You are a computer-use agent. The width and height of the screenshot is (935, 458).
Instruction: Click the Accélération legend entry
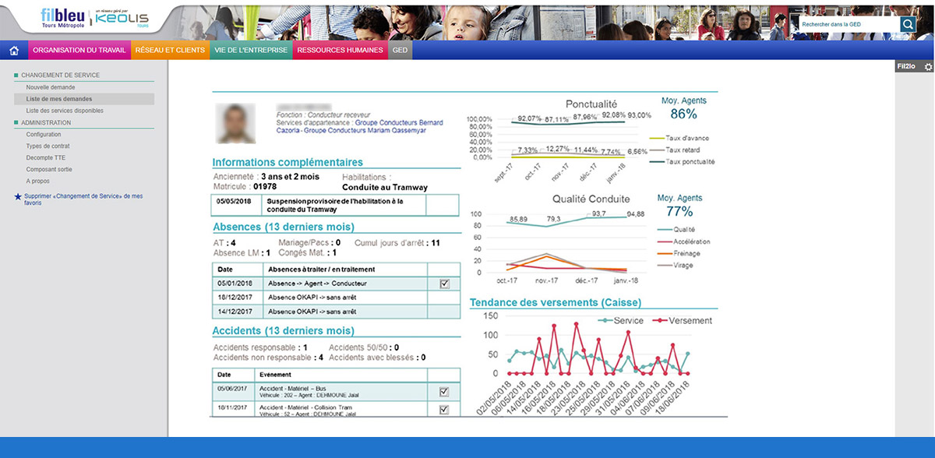pos(683,241)
